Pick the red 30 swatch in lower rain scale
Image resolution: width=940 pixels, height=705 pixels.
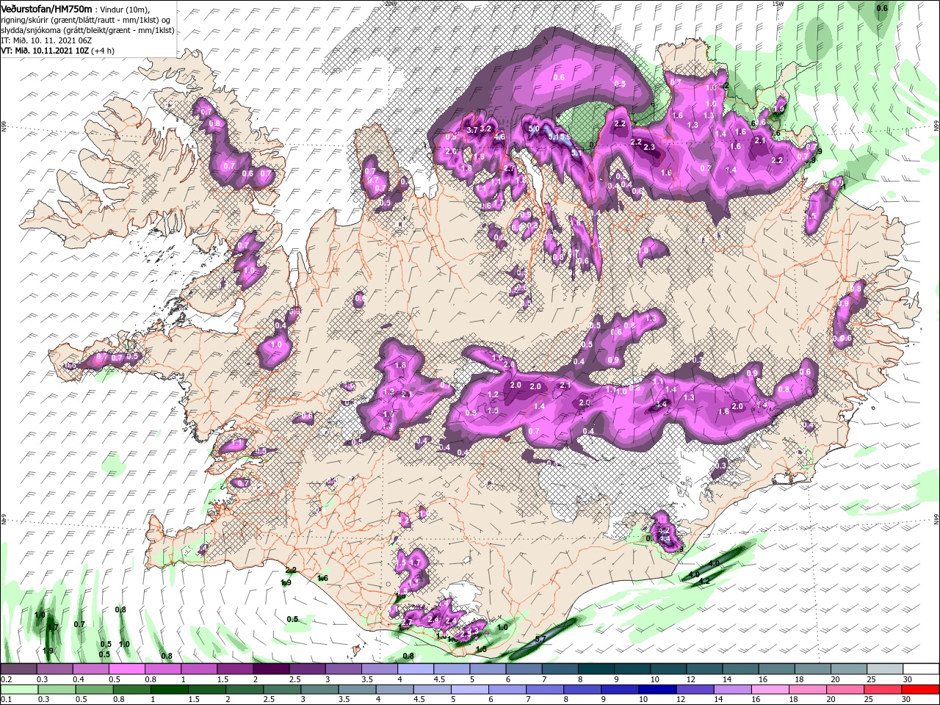pos(922,690)
